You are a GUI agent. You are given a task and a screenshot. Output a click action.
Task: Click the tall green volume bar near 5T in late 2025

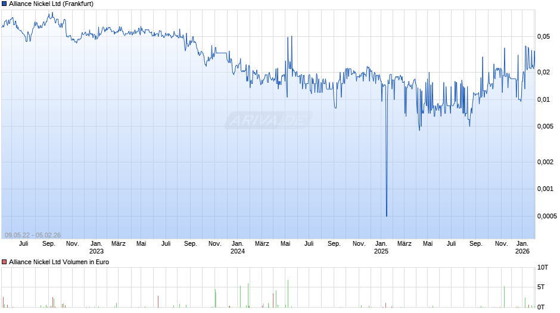(x=504, y=296)
